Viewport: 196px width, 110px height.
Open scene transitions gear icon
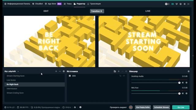pos(64,71)
